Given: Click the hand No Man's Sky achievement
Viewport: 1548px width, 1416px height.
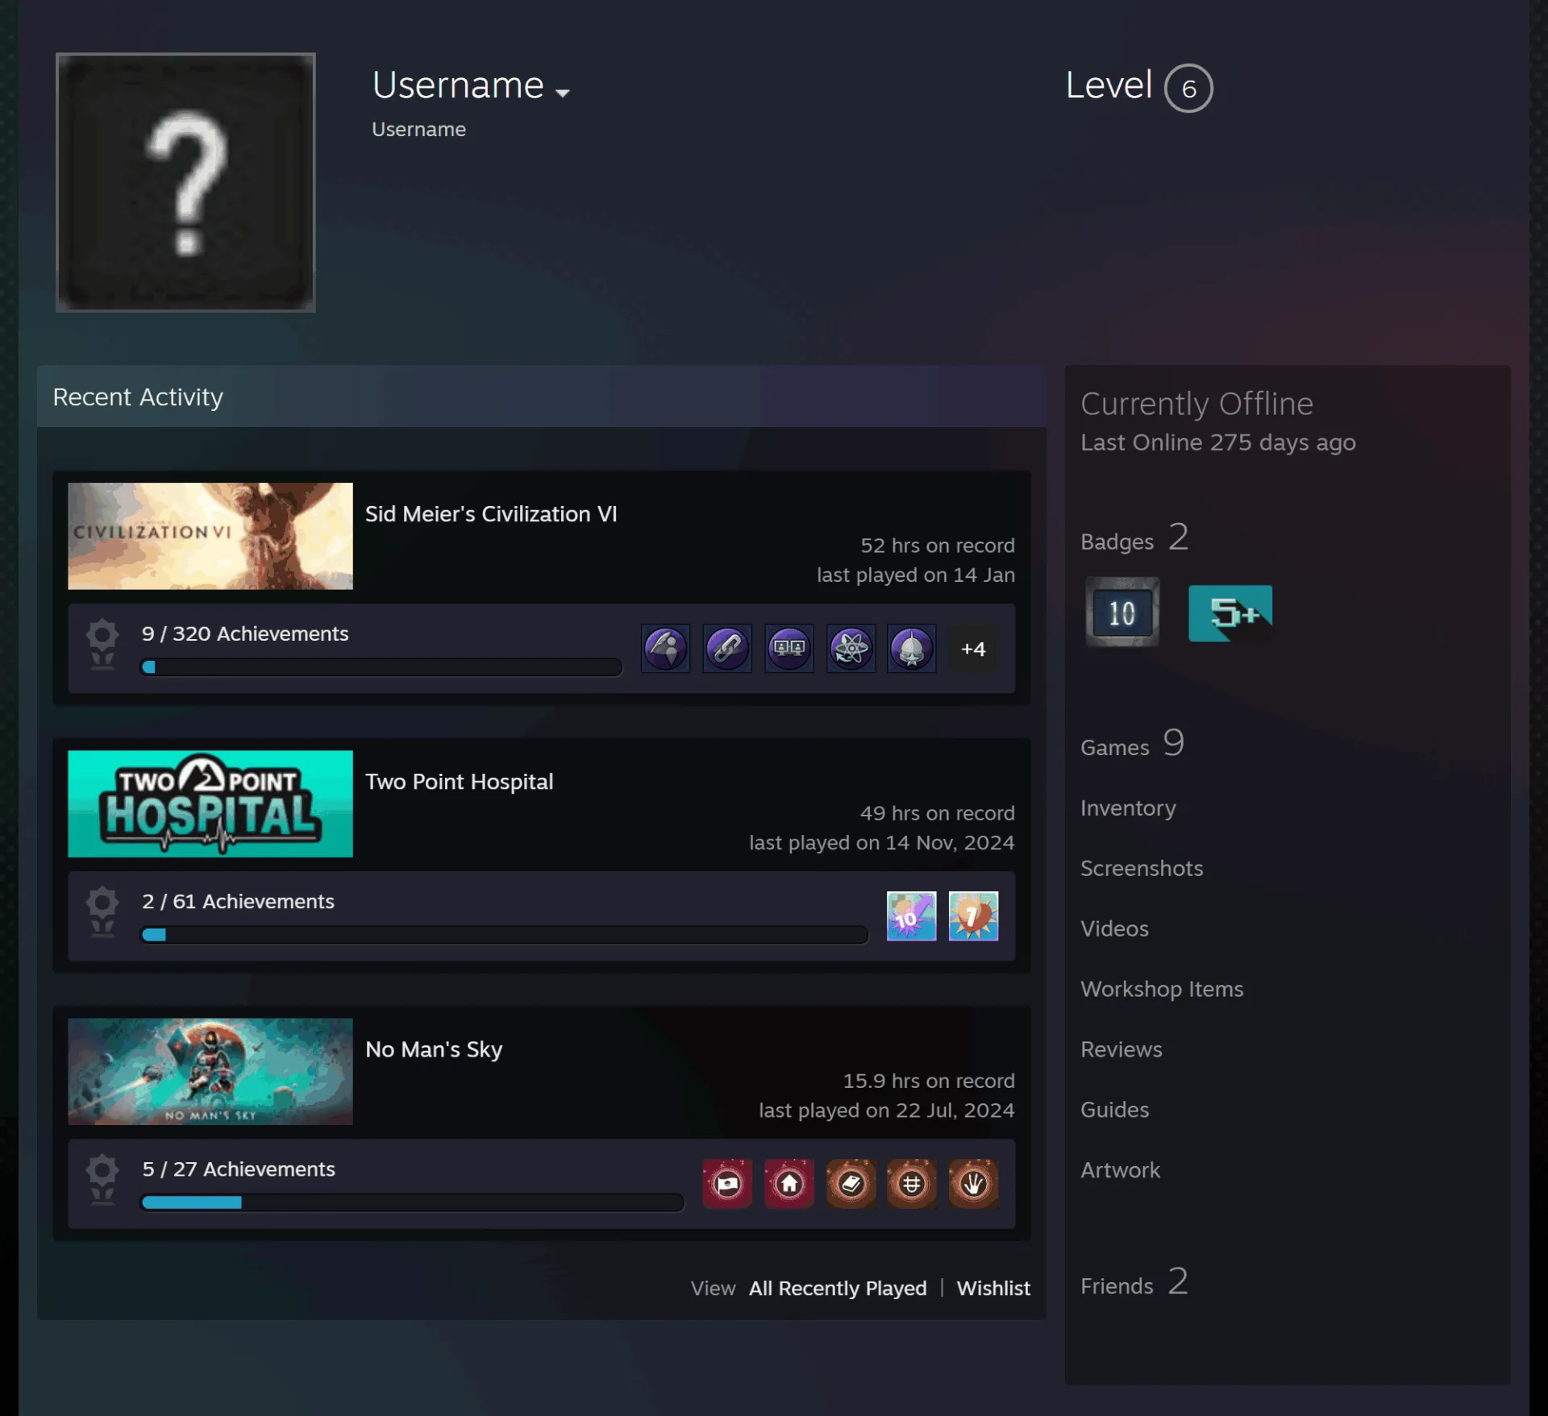Looking at the screenshot, I should pos(973,1183).
